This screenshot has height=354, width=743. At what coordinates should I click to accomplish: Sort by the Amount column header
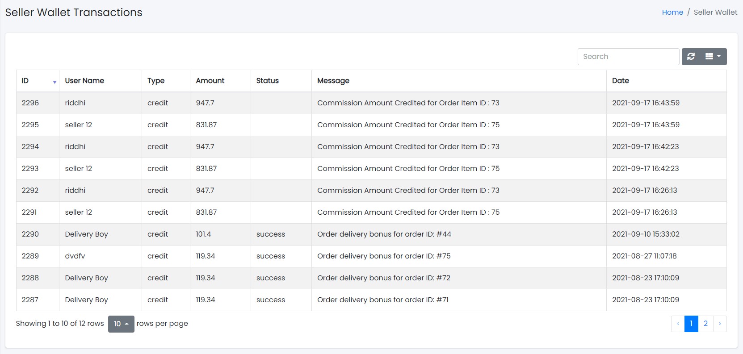[210, 81]
